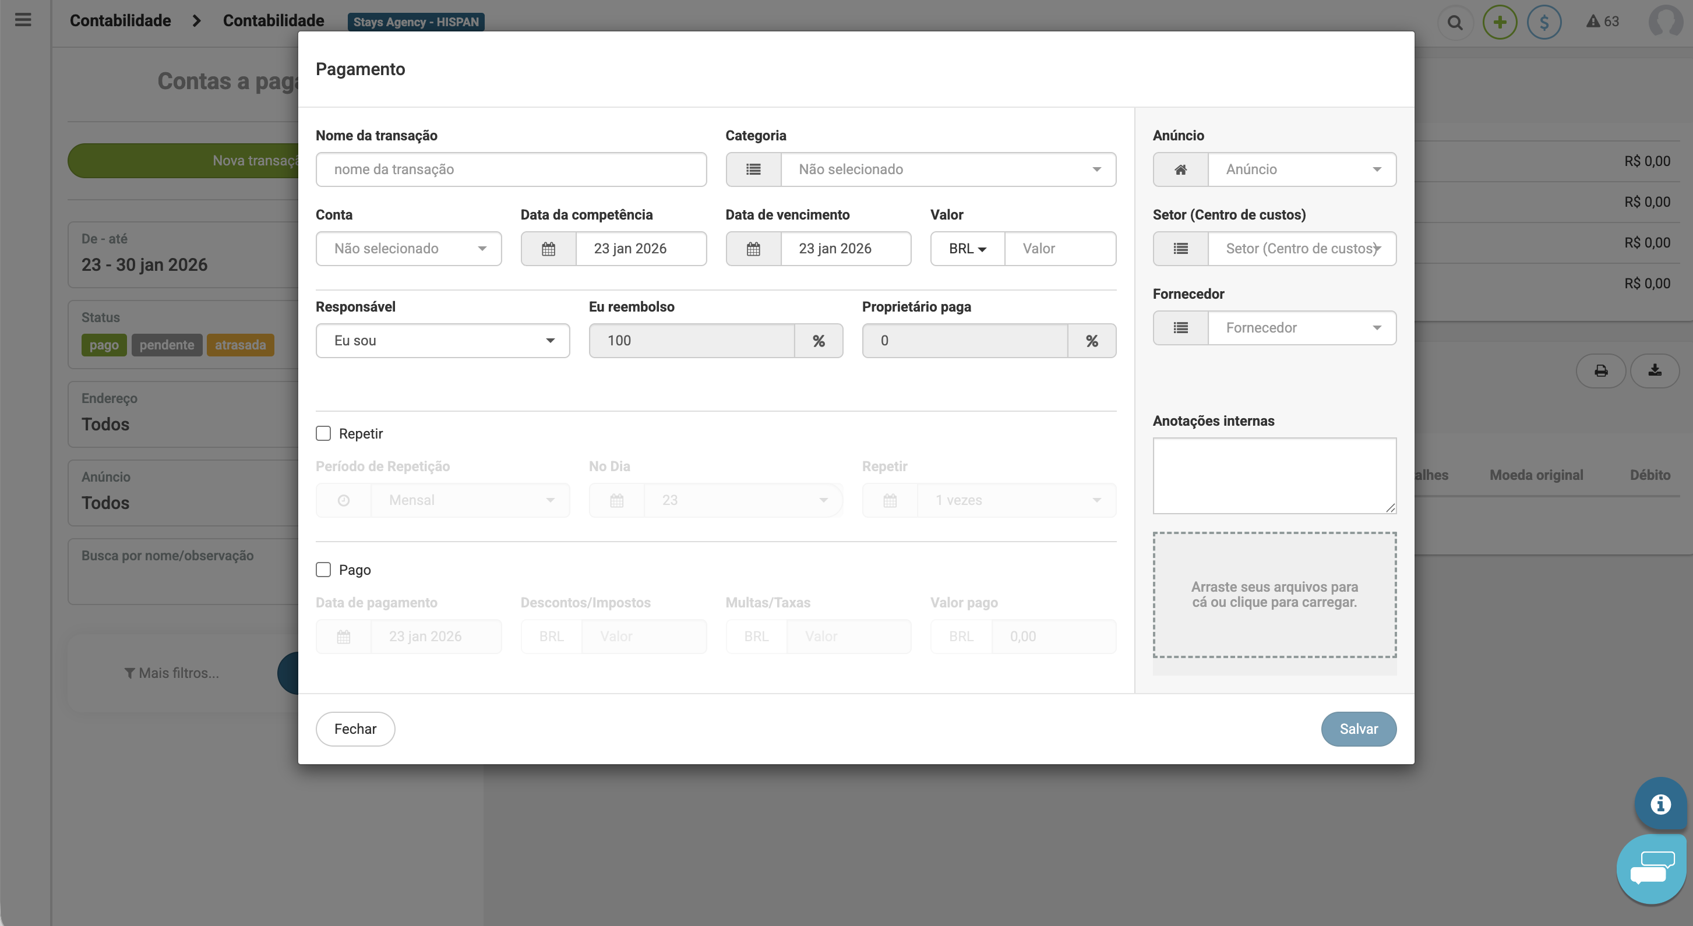Screen dimensions: 1693x926
Task: Check the Pago checkbox
Action: click(x=323, y=570)
